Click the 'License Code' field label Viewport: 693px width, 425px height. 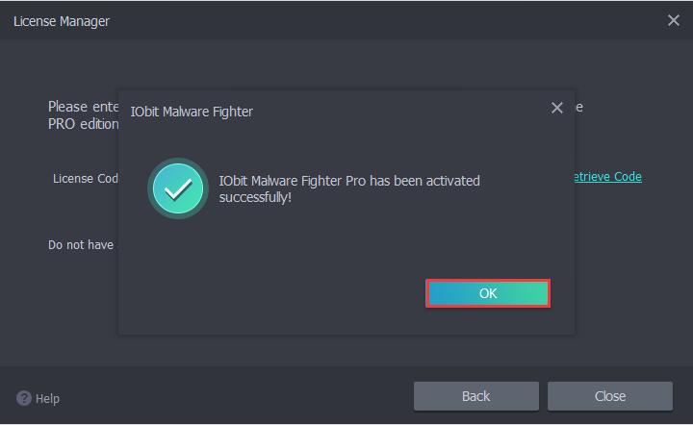coord(86,178)
